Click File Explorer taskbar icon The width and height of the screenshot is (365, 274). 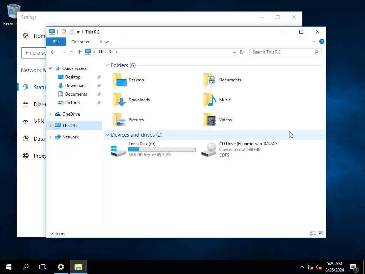click(78, 267)
